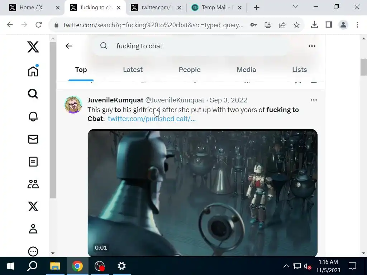Click the sidebar scrollbar down arrow
Screen dimensions: 367x275
coord(53,253)
